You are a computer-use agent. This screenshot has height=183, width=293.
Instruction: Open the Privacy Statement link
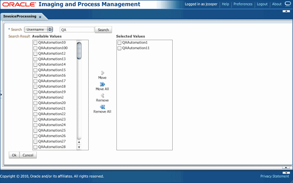[275, 176]
